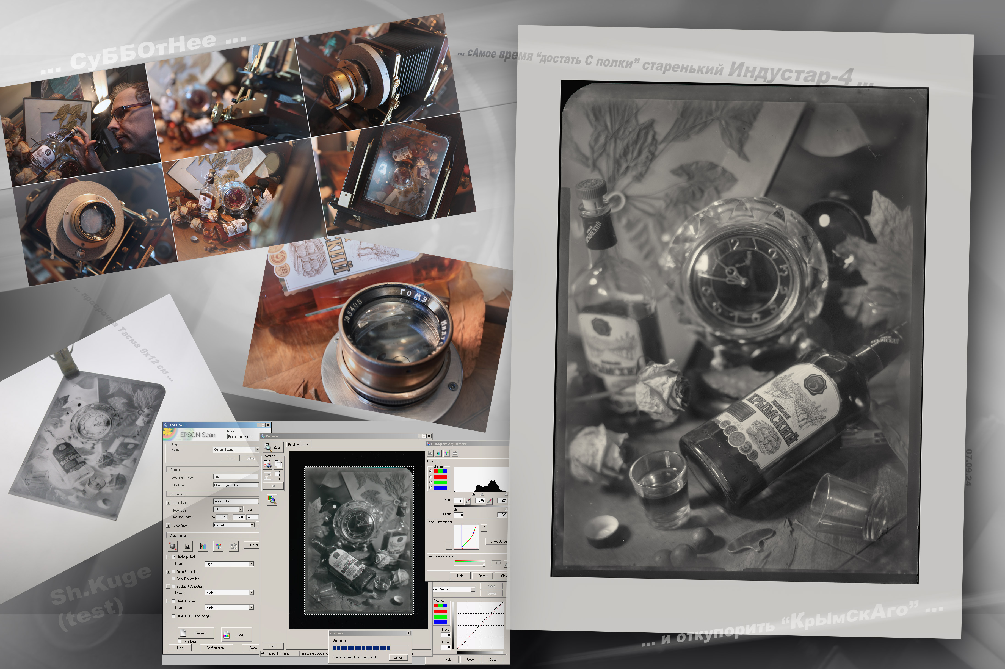
Task: Click the histogram Output field showing 222
Action: pos(502,515)
